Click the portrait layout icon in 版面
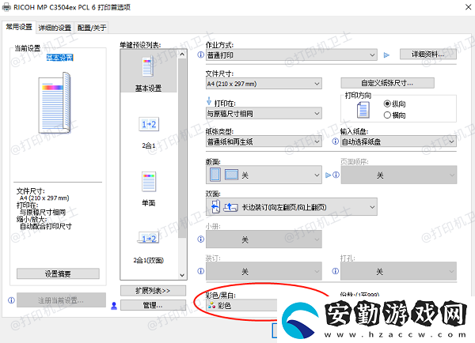 [215, 175]
